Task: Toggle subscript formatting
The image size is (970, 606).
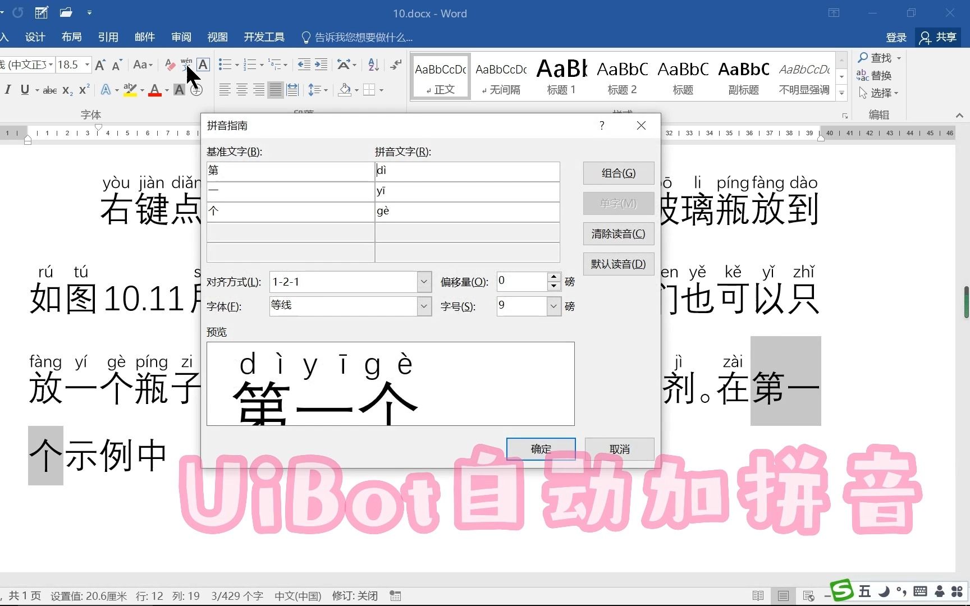Action: click(67, 90)
